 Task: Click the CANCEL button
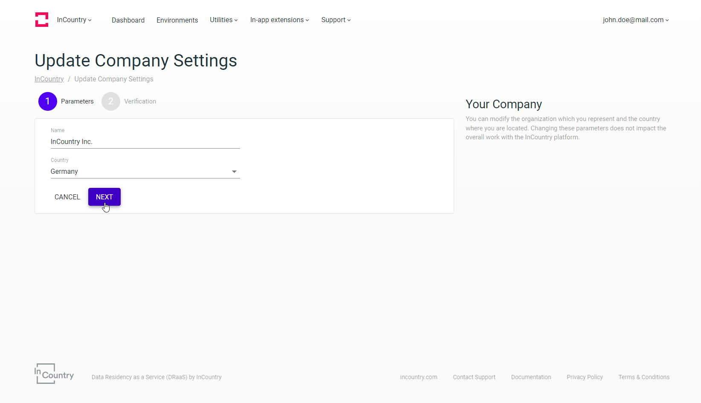[x=67, y=197]
